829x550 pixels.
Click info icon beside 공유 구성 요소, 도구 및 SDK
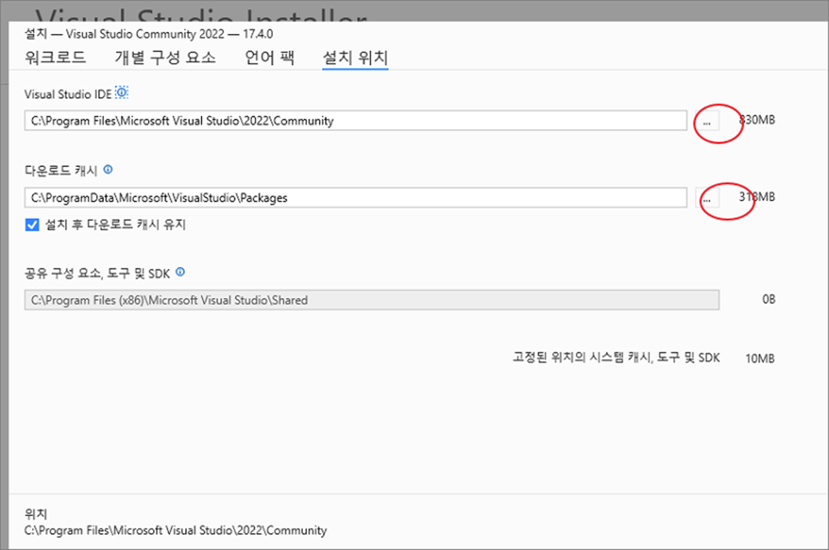pos(180,272)
